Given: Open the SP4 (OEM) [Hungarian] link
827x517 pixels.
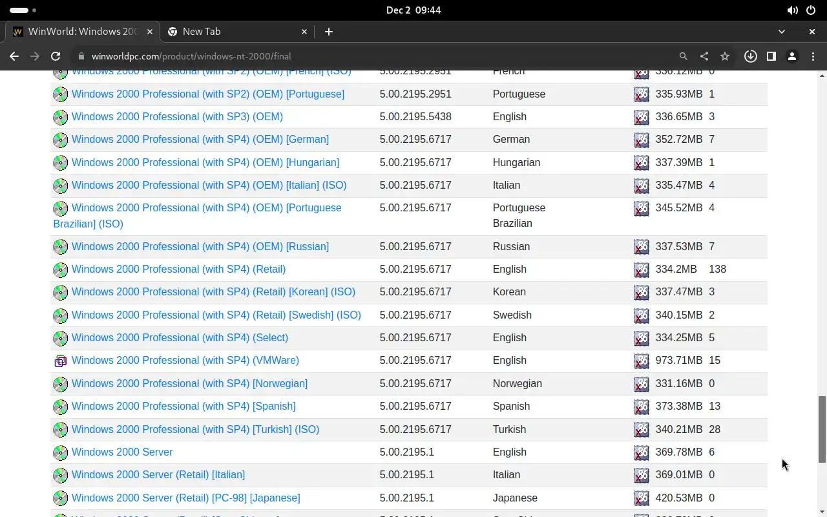Looking at the screenshot, I should (205, 162).
